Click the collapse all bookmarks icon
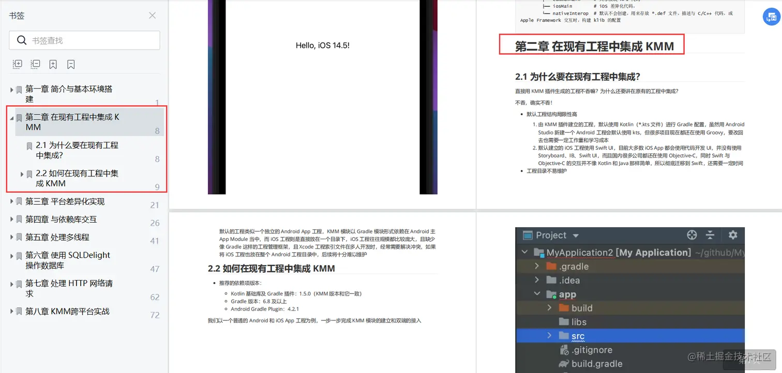This screenshot has height=373, width=782. tap(35, 64)
